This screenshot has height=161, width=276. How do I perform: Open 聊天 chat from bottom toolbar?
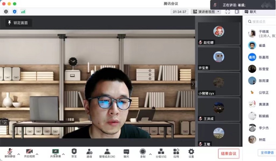126,152
